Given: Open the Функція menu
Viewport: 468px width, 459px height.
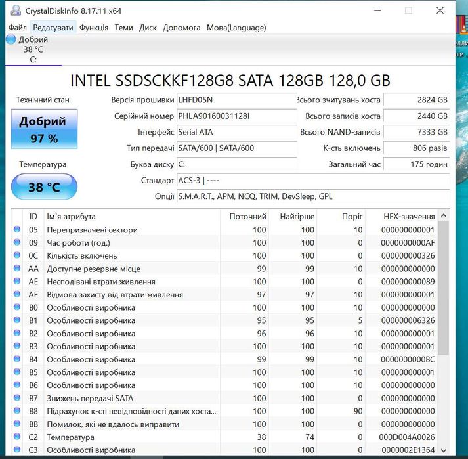Looking at the screenshot, I should [94, 28].
